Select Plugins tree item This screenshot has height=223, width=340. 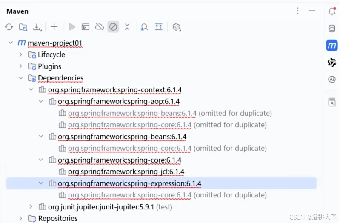tap(49, 66)
